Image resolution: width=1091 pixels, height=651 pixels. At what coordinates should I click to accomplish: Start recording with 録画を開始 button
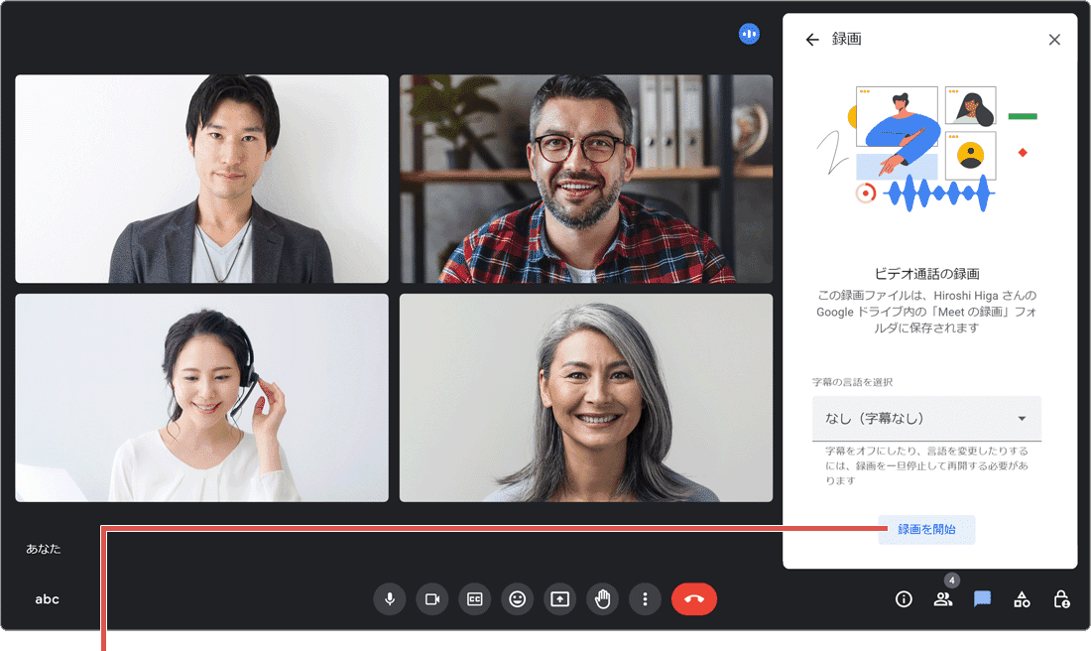(926, 530)
